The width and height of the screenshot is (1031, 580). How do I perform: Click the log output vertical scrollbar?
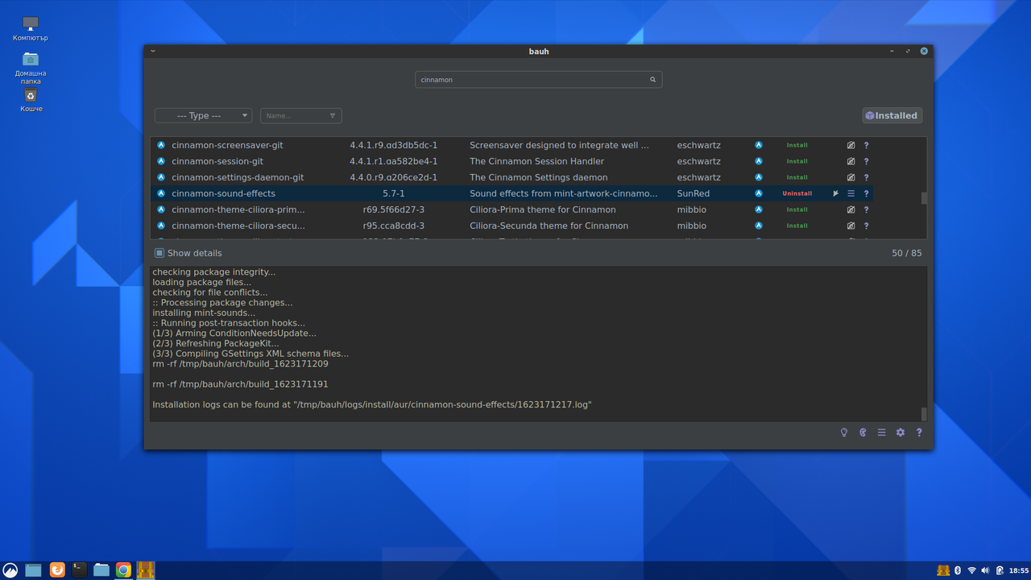tap(924, 414)
